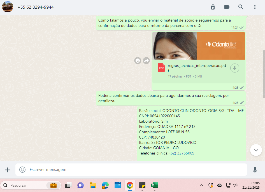The width and height of the screenshot is (265, 192).
Task: Forward the PDF message
Action: [x=146, y=60]
